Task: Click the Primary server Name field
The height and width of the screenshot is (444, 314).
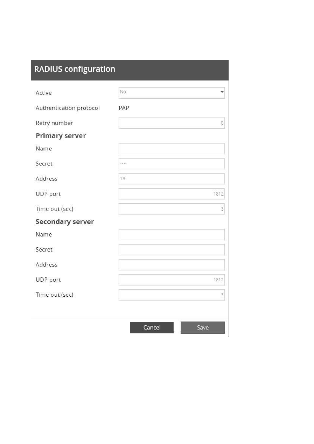Action: 171,149
